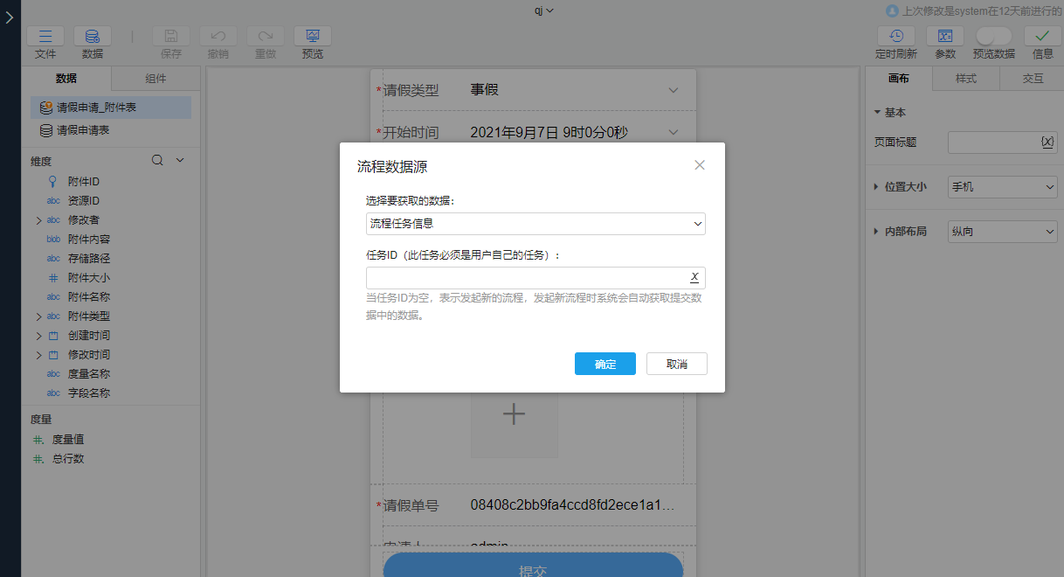Click the 预览 preview icon

tap(312, 37)
